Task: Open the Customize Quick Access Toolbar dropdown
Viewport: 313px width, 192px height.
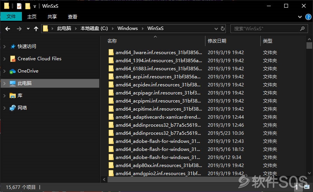Action: tap(35, 7)
